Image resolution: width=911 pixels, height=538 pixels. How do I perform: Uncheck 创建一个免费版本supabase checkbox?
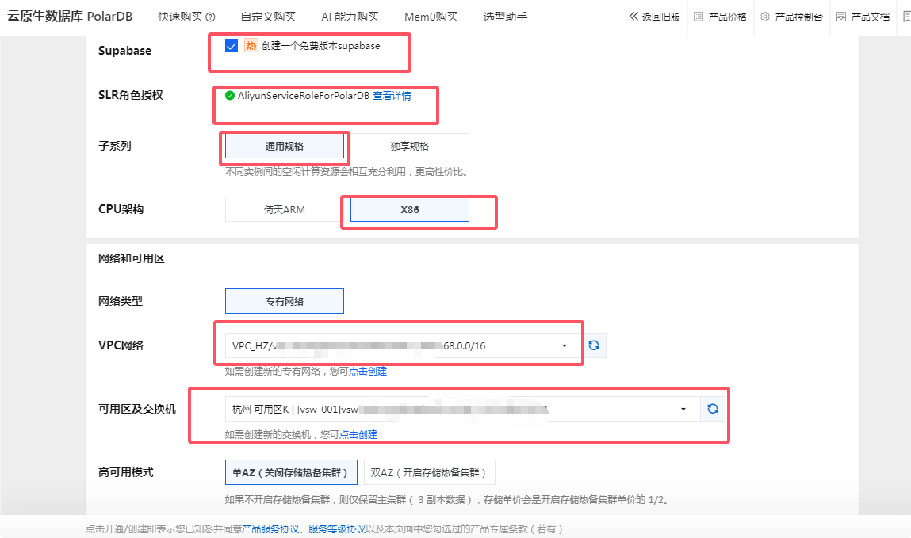click(231, 45)
